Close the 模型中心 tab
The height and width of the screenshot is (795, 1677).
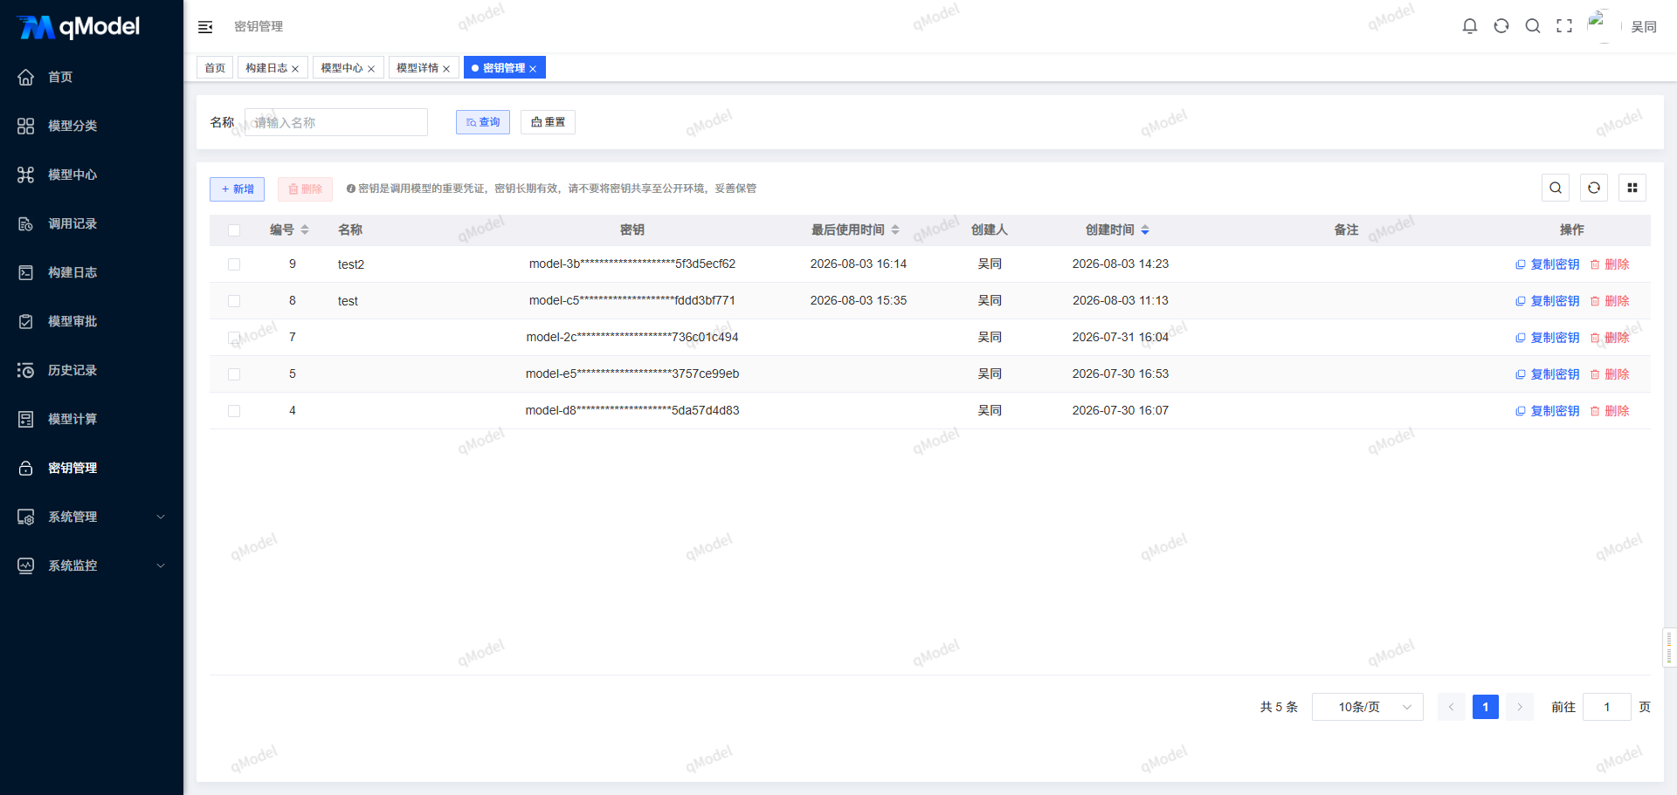(x=371, y=69)
